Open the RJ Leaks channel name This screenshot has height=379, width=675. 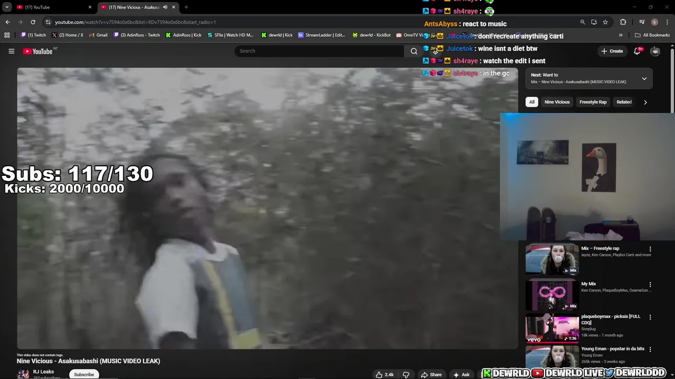pos(43,372)
